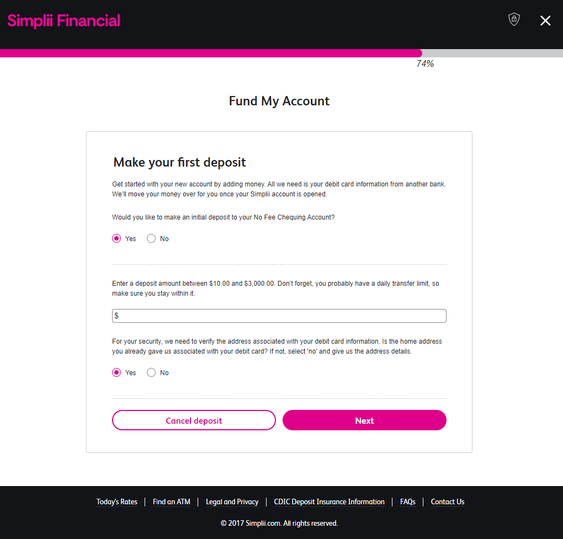Click the Make your first deposit heading

[180, 162]
